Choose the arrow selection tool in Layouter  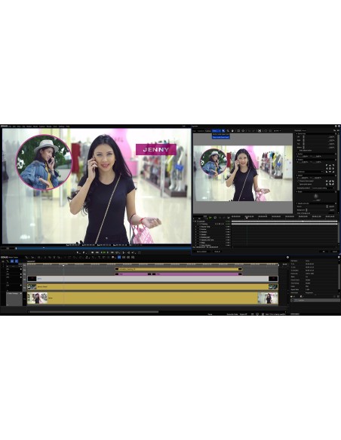point(223,131)
